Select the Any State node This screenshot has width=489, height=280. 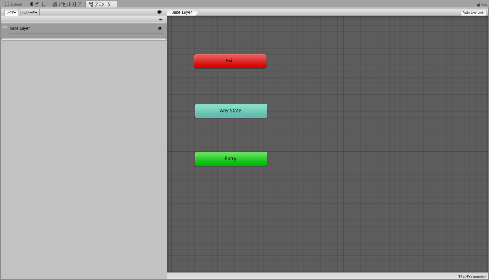[231, 111]
